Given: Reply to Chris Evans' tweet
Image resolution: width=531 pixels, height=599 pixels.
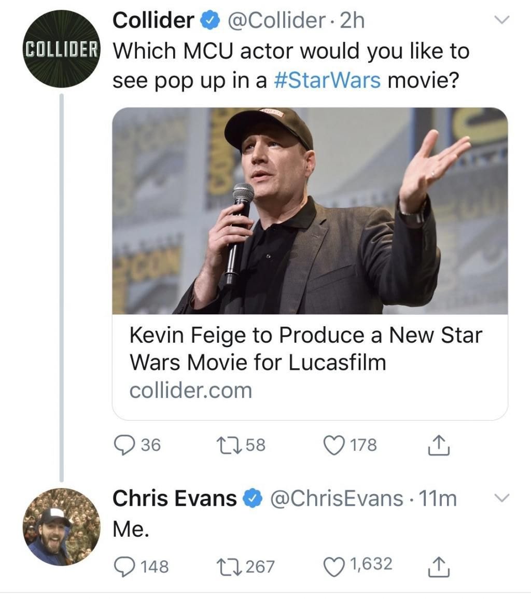Looking at the screenshot, I should 123,565.
